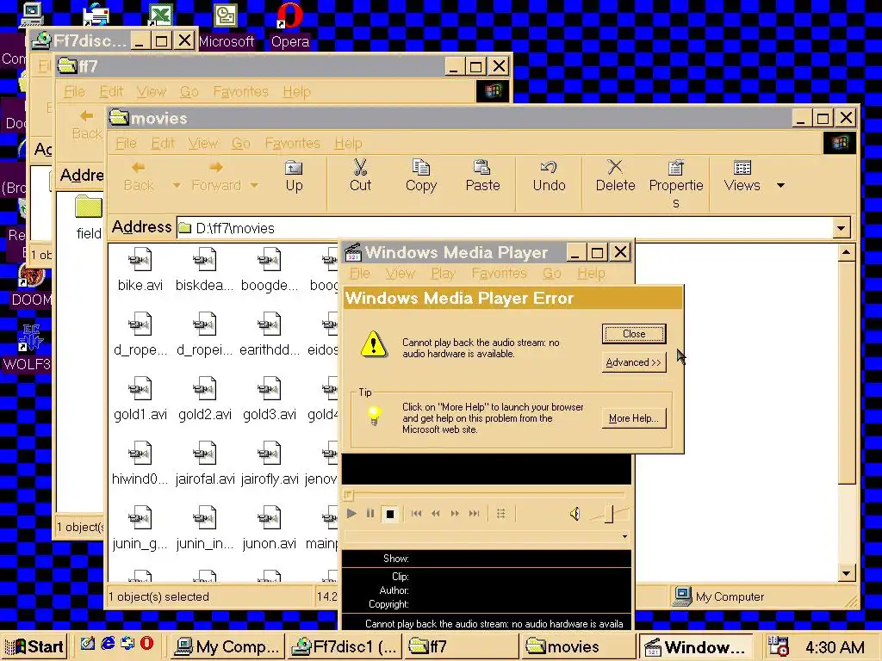The height and width of the screenshot is (661, 882).
Task: Open the Play menu in Media Player
Action: coord(443,273)
